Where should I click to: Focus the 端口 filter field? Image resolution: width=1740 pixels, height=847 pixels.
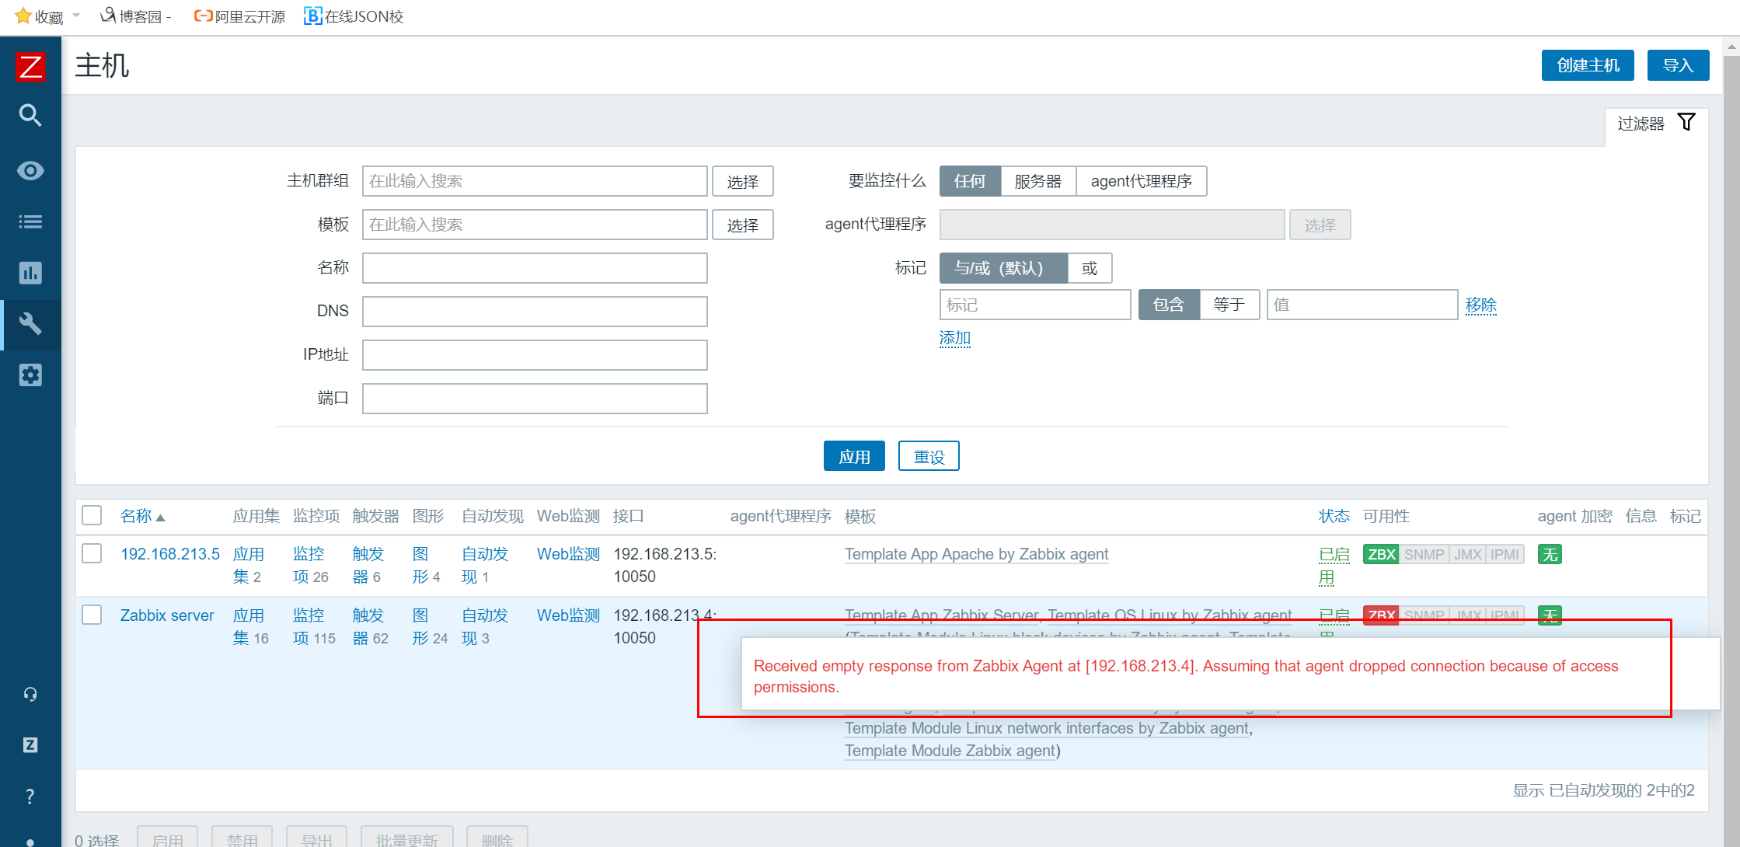click(x=535, y=399)
